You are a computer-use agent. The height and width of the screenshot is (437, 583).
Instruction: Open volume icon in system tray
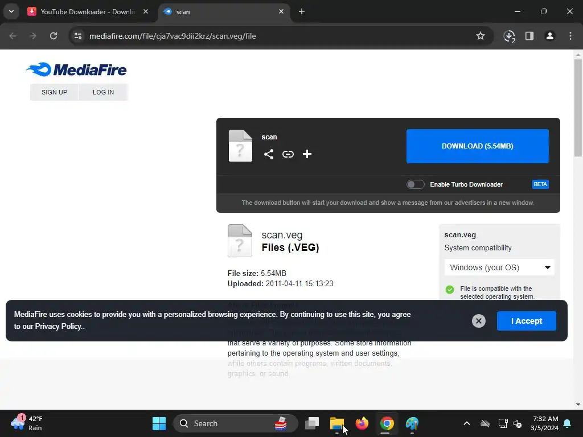tap(518, 423)
